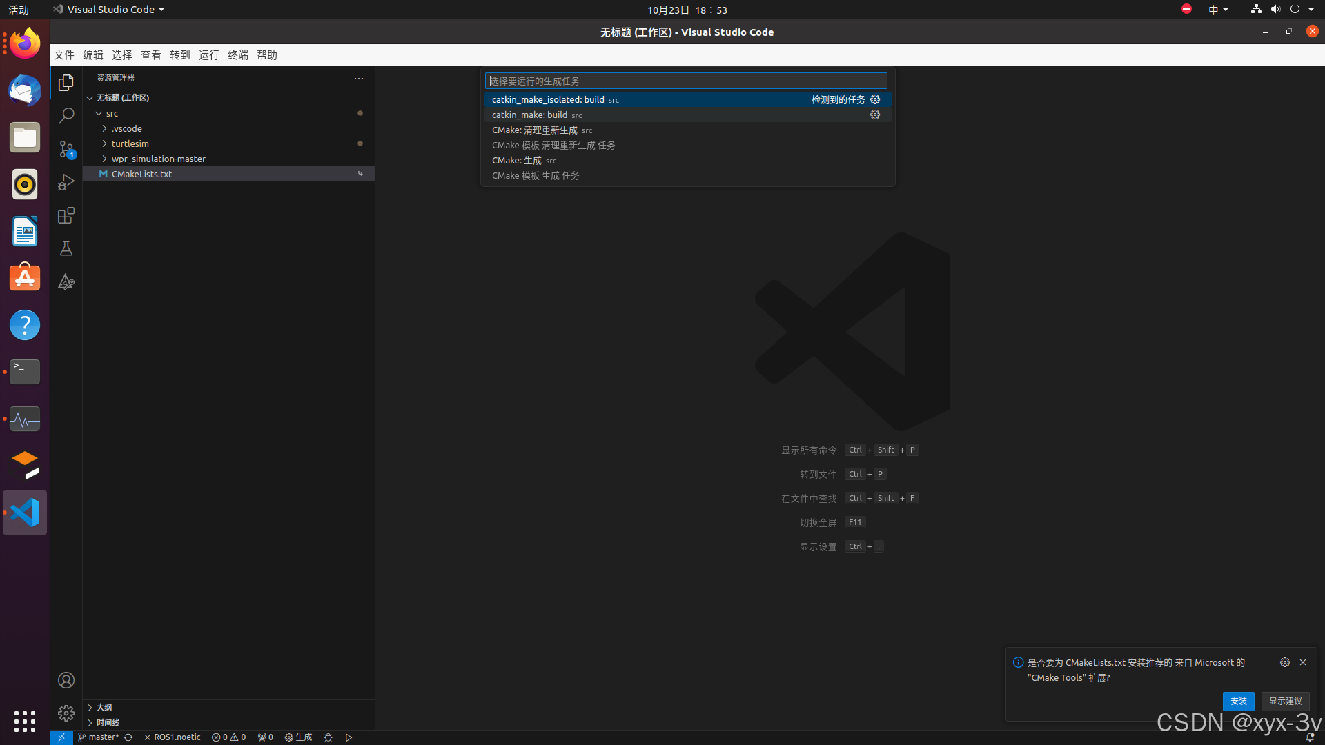Open the notifications bell in status bar
This screenshot has height=745, width=1325.
[x=1310, y=737]
